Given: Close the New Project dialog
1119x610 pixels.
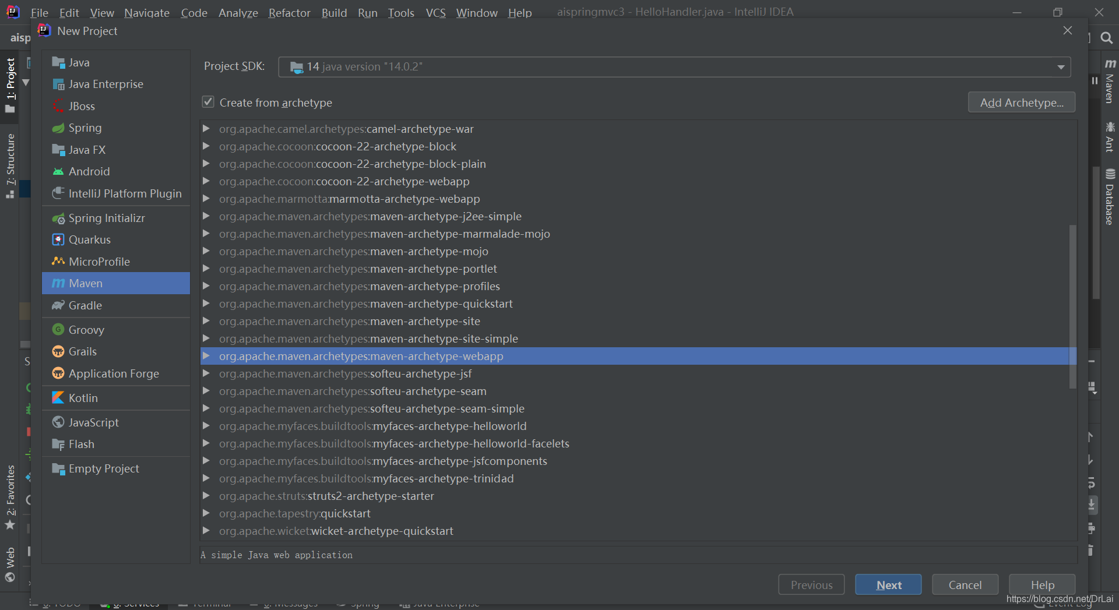Looking at the screenshot, I should [x=1068, y=30].
